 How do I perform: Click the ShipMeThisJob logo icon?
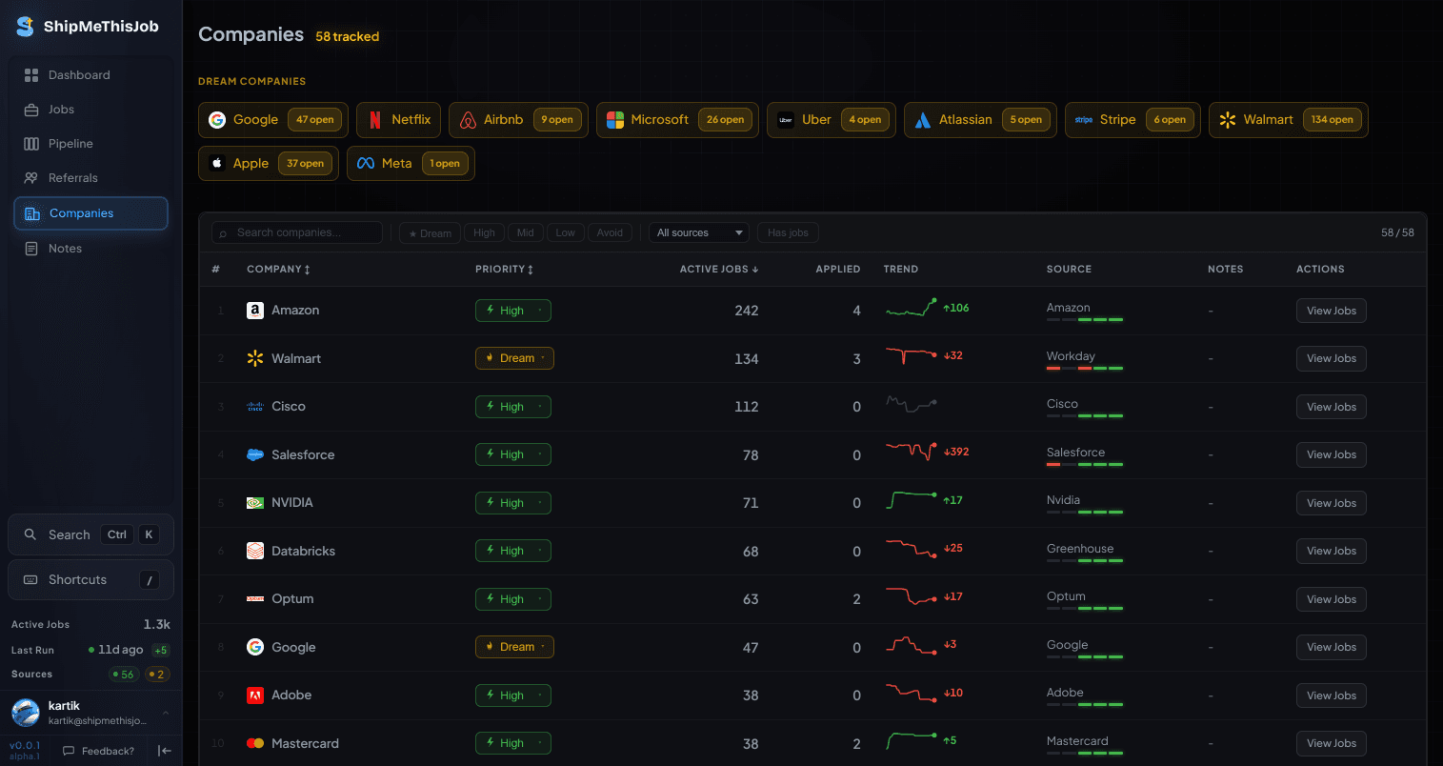(x=25, y=27)
